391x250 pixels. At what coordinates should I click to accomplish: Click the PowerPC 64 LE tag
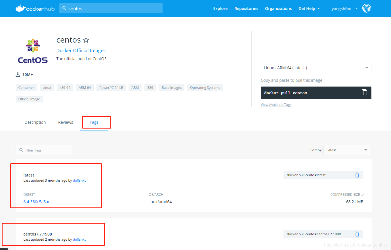[111, 88]
